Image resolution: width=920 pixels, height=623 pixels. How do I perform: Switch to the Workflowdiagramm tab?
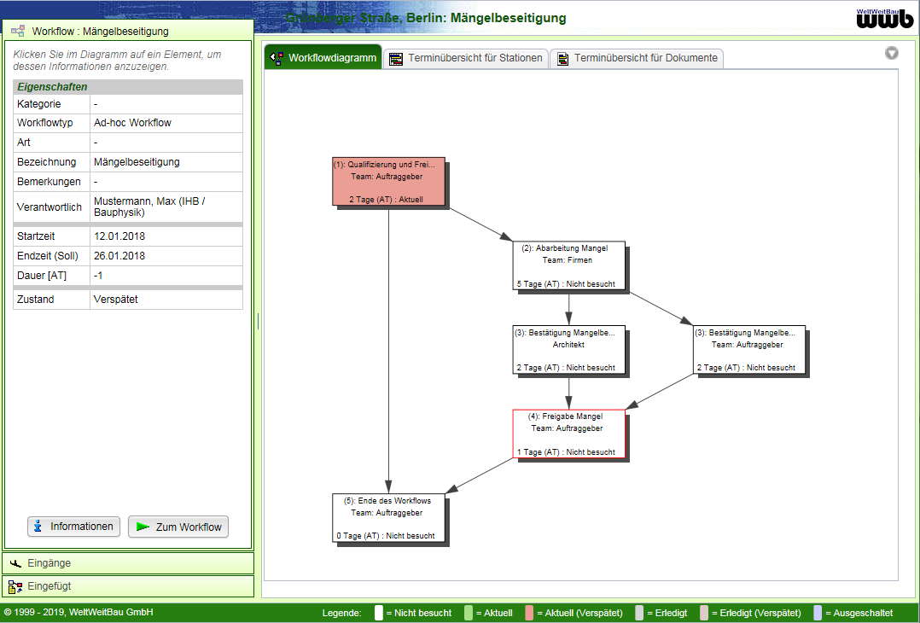[x=323, y=57]
